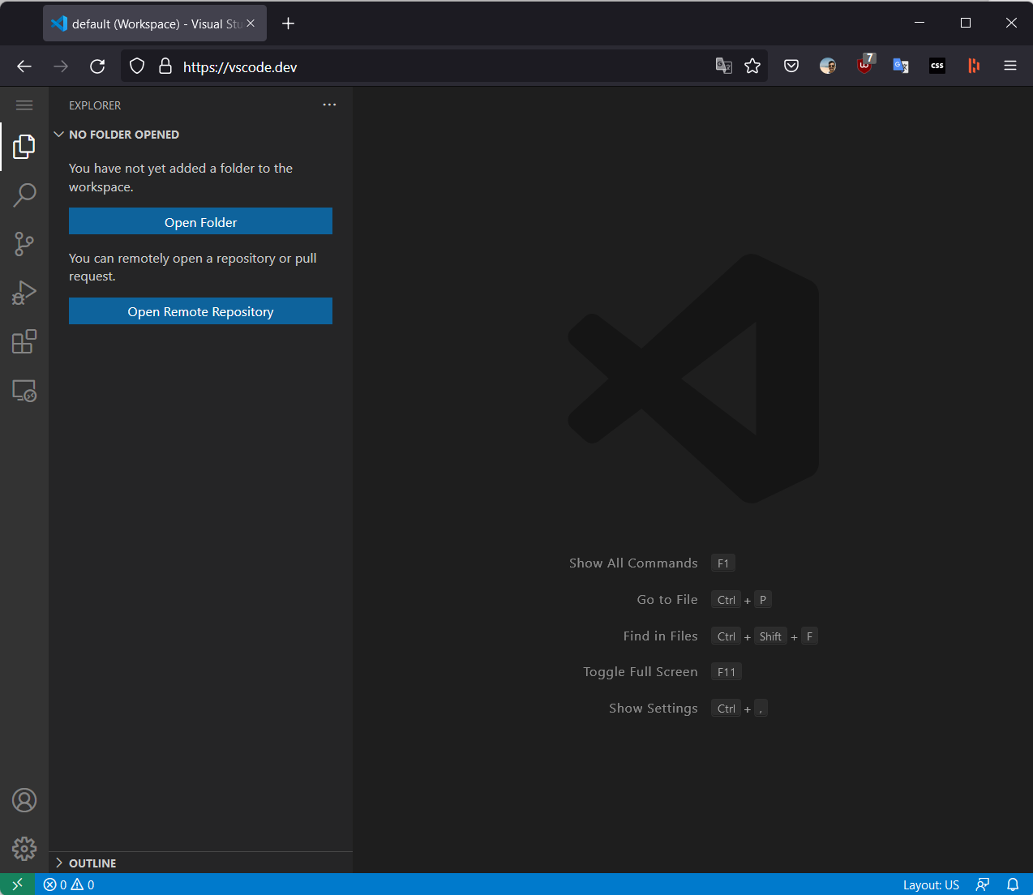Open notifications from the status bar bell

click(1013, 884)
